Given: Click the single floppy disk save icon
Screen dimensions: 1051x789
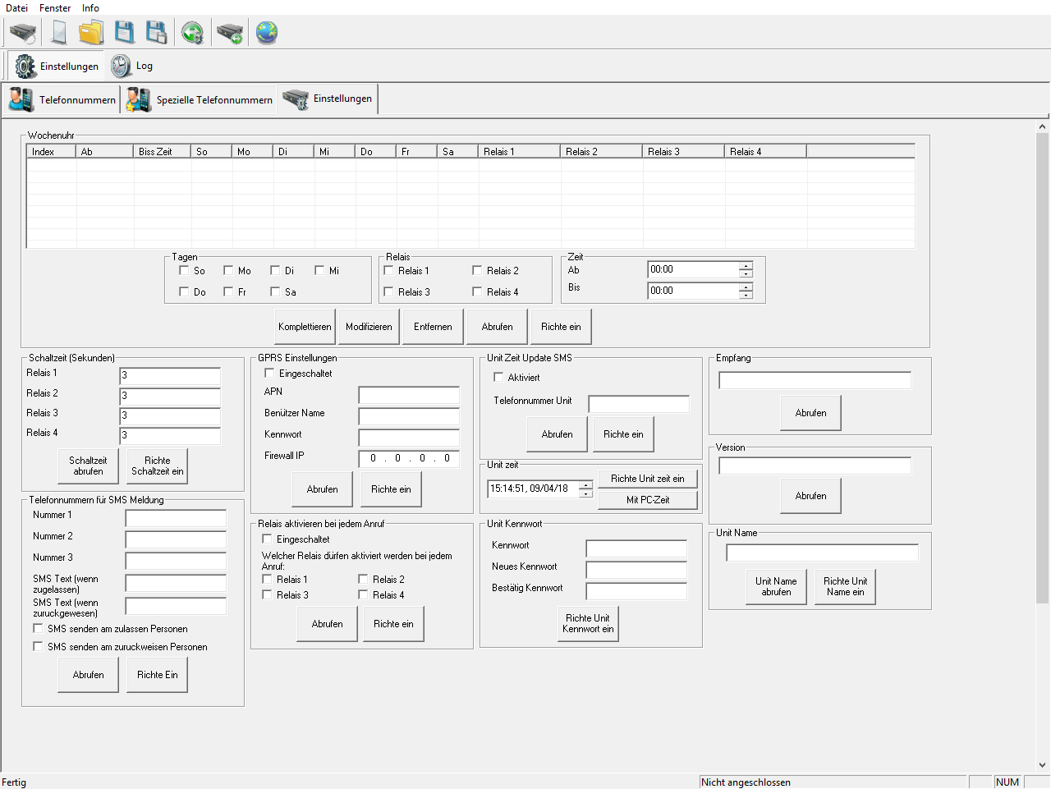Looking at the screenshot, I should 124,33.
